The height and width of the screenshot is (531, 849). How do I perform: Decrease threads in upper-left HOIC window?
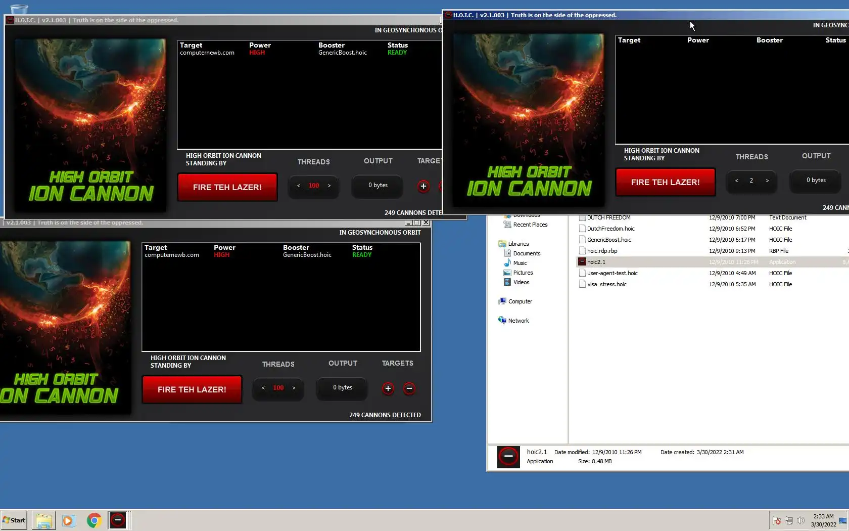point(299,186)
